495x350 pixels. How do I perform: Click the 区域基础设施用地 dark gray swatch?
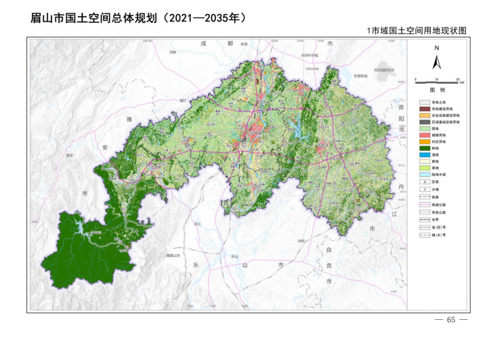click(425, 122)
